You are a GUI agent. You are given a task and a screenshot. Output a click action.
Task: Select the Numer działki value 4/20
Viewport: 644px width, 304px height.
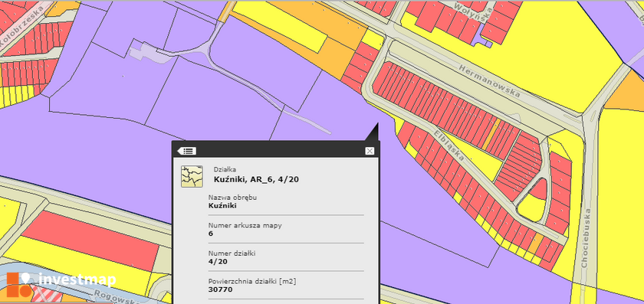[218, 261]
